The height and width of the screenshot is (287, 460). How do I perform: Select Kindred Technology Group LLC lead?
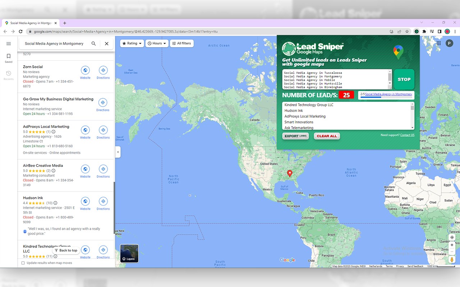(309, 105)
